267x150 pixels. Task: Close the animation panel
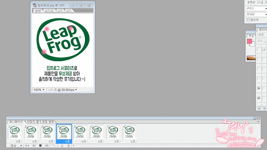[x=258, y=118]
